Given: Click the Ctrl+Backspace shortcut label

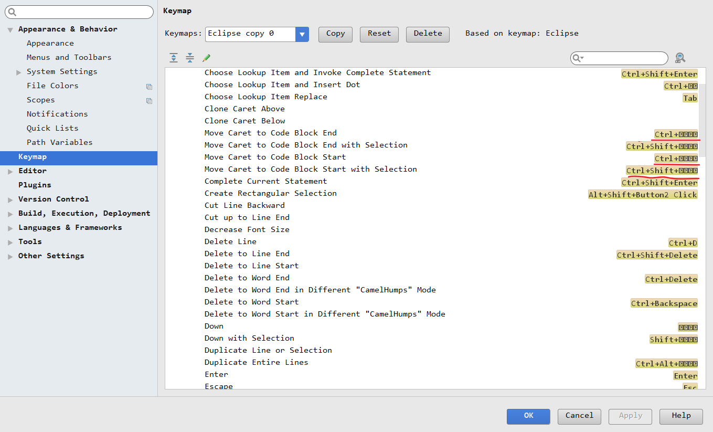Looking at the screenshot, I should [x=664, y=303].
